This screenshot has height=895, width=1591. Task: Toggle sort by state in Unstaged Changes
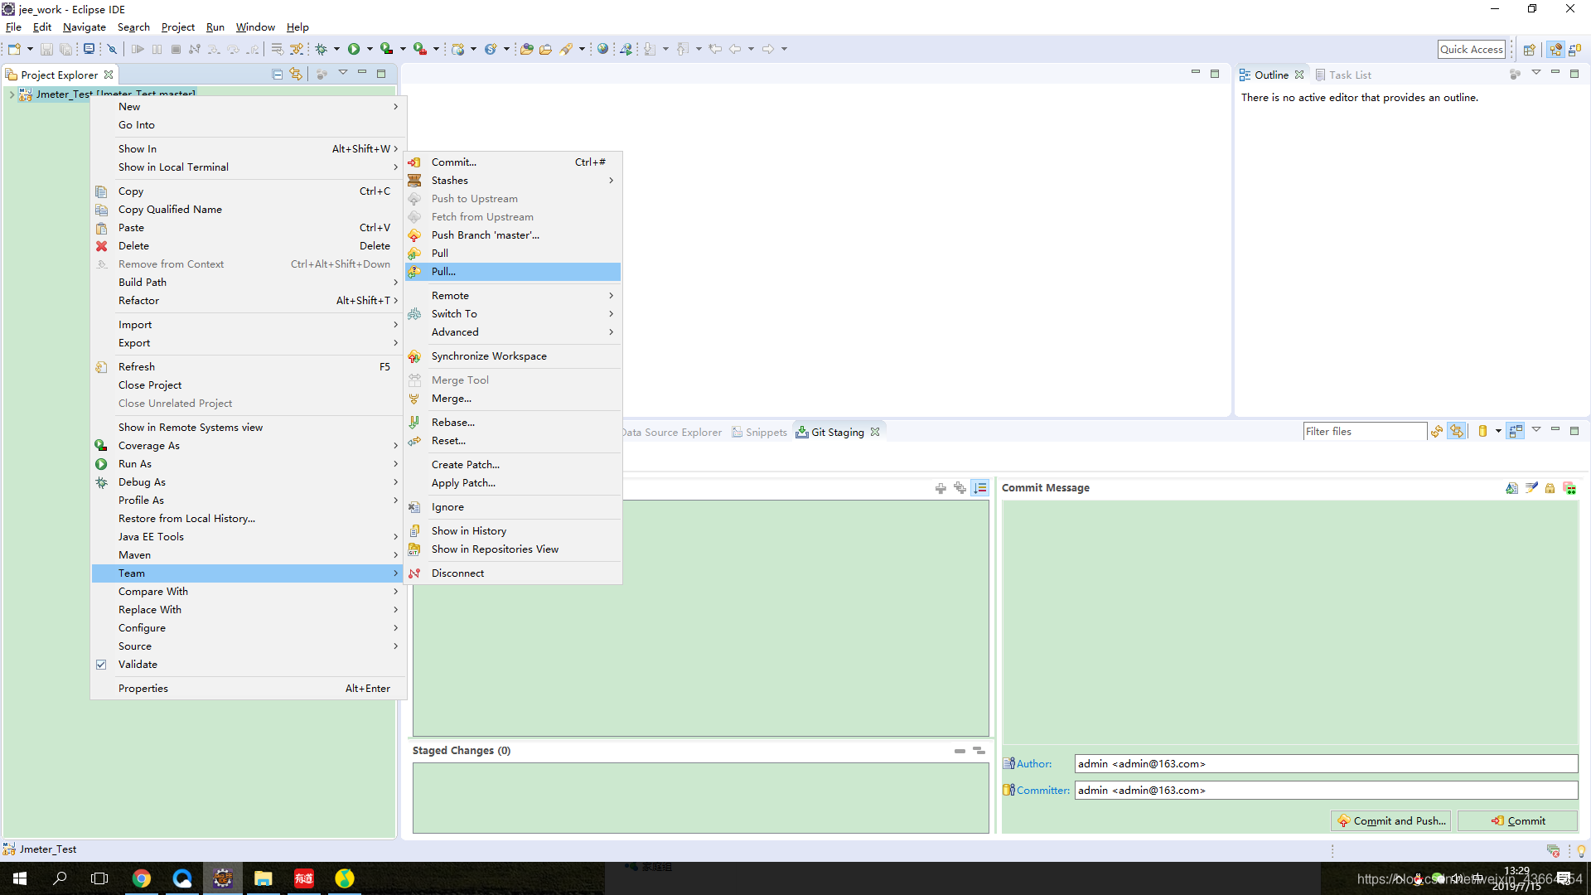[980, 488]
